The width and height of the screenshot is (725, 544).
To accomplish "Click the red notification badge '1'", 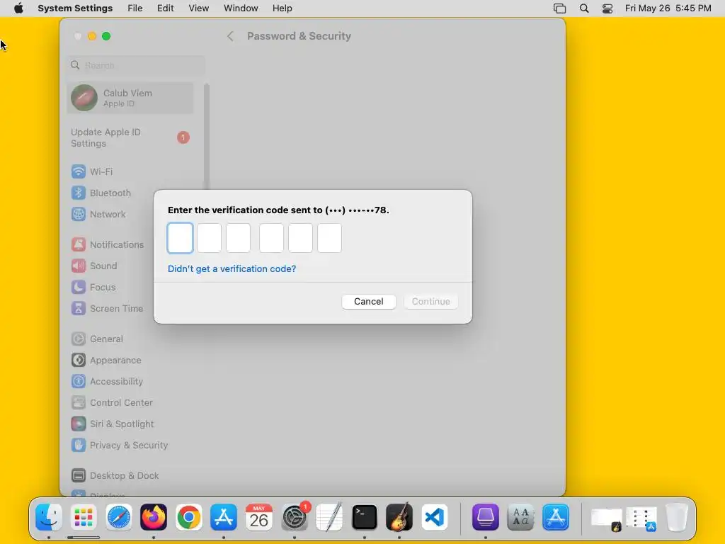I will 183,137.
